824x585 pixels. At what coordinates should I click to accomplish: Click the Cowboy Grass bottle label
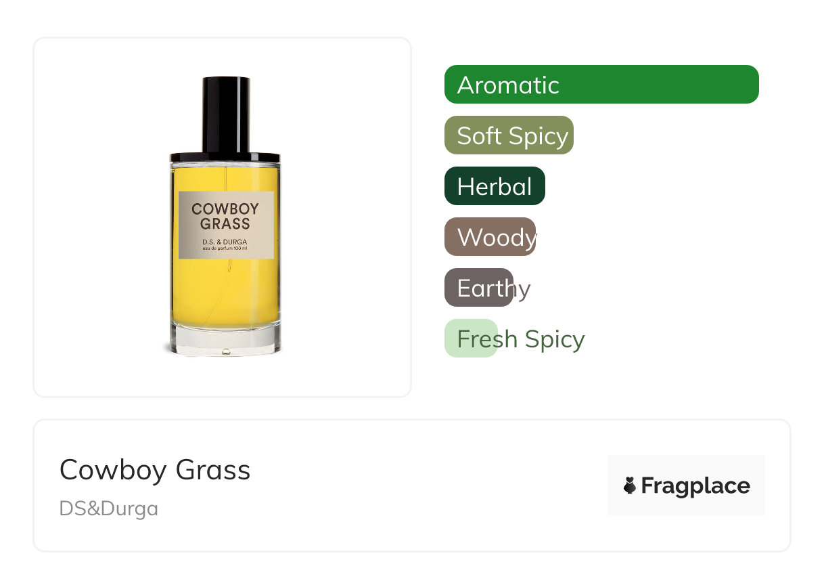tap(226, 225)
